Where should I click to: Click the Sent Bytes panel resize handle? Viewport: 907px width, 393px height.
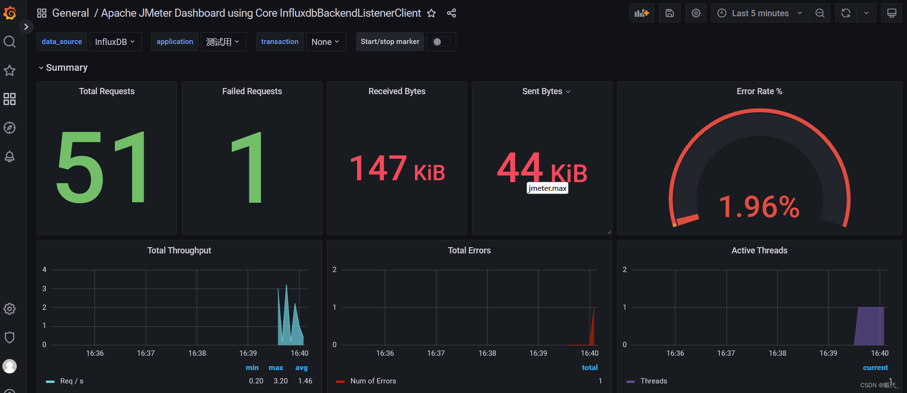(609, 232)
